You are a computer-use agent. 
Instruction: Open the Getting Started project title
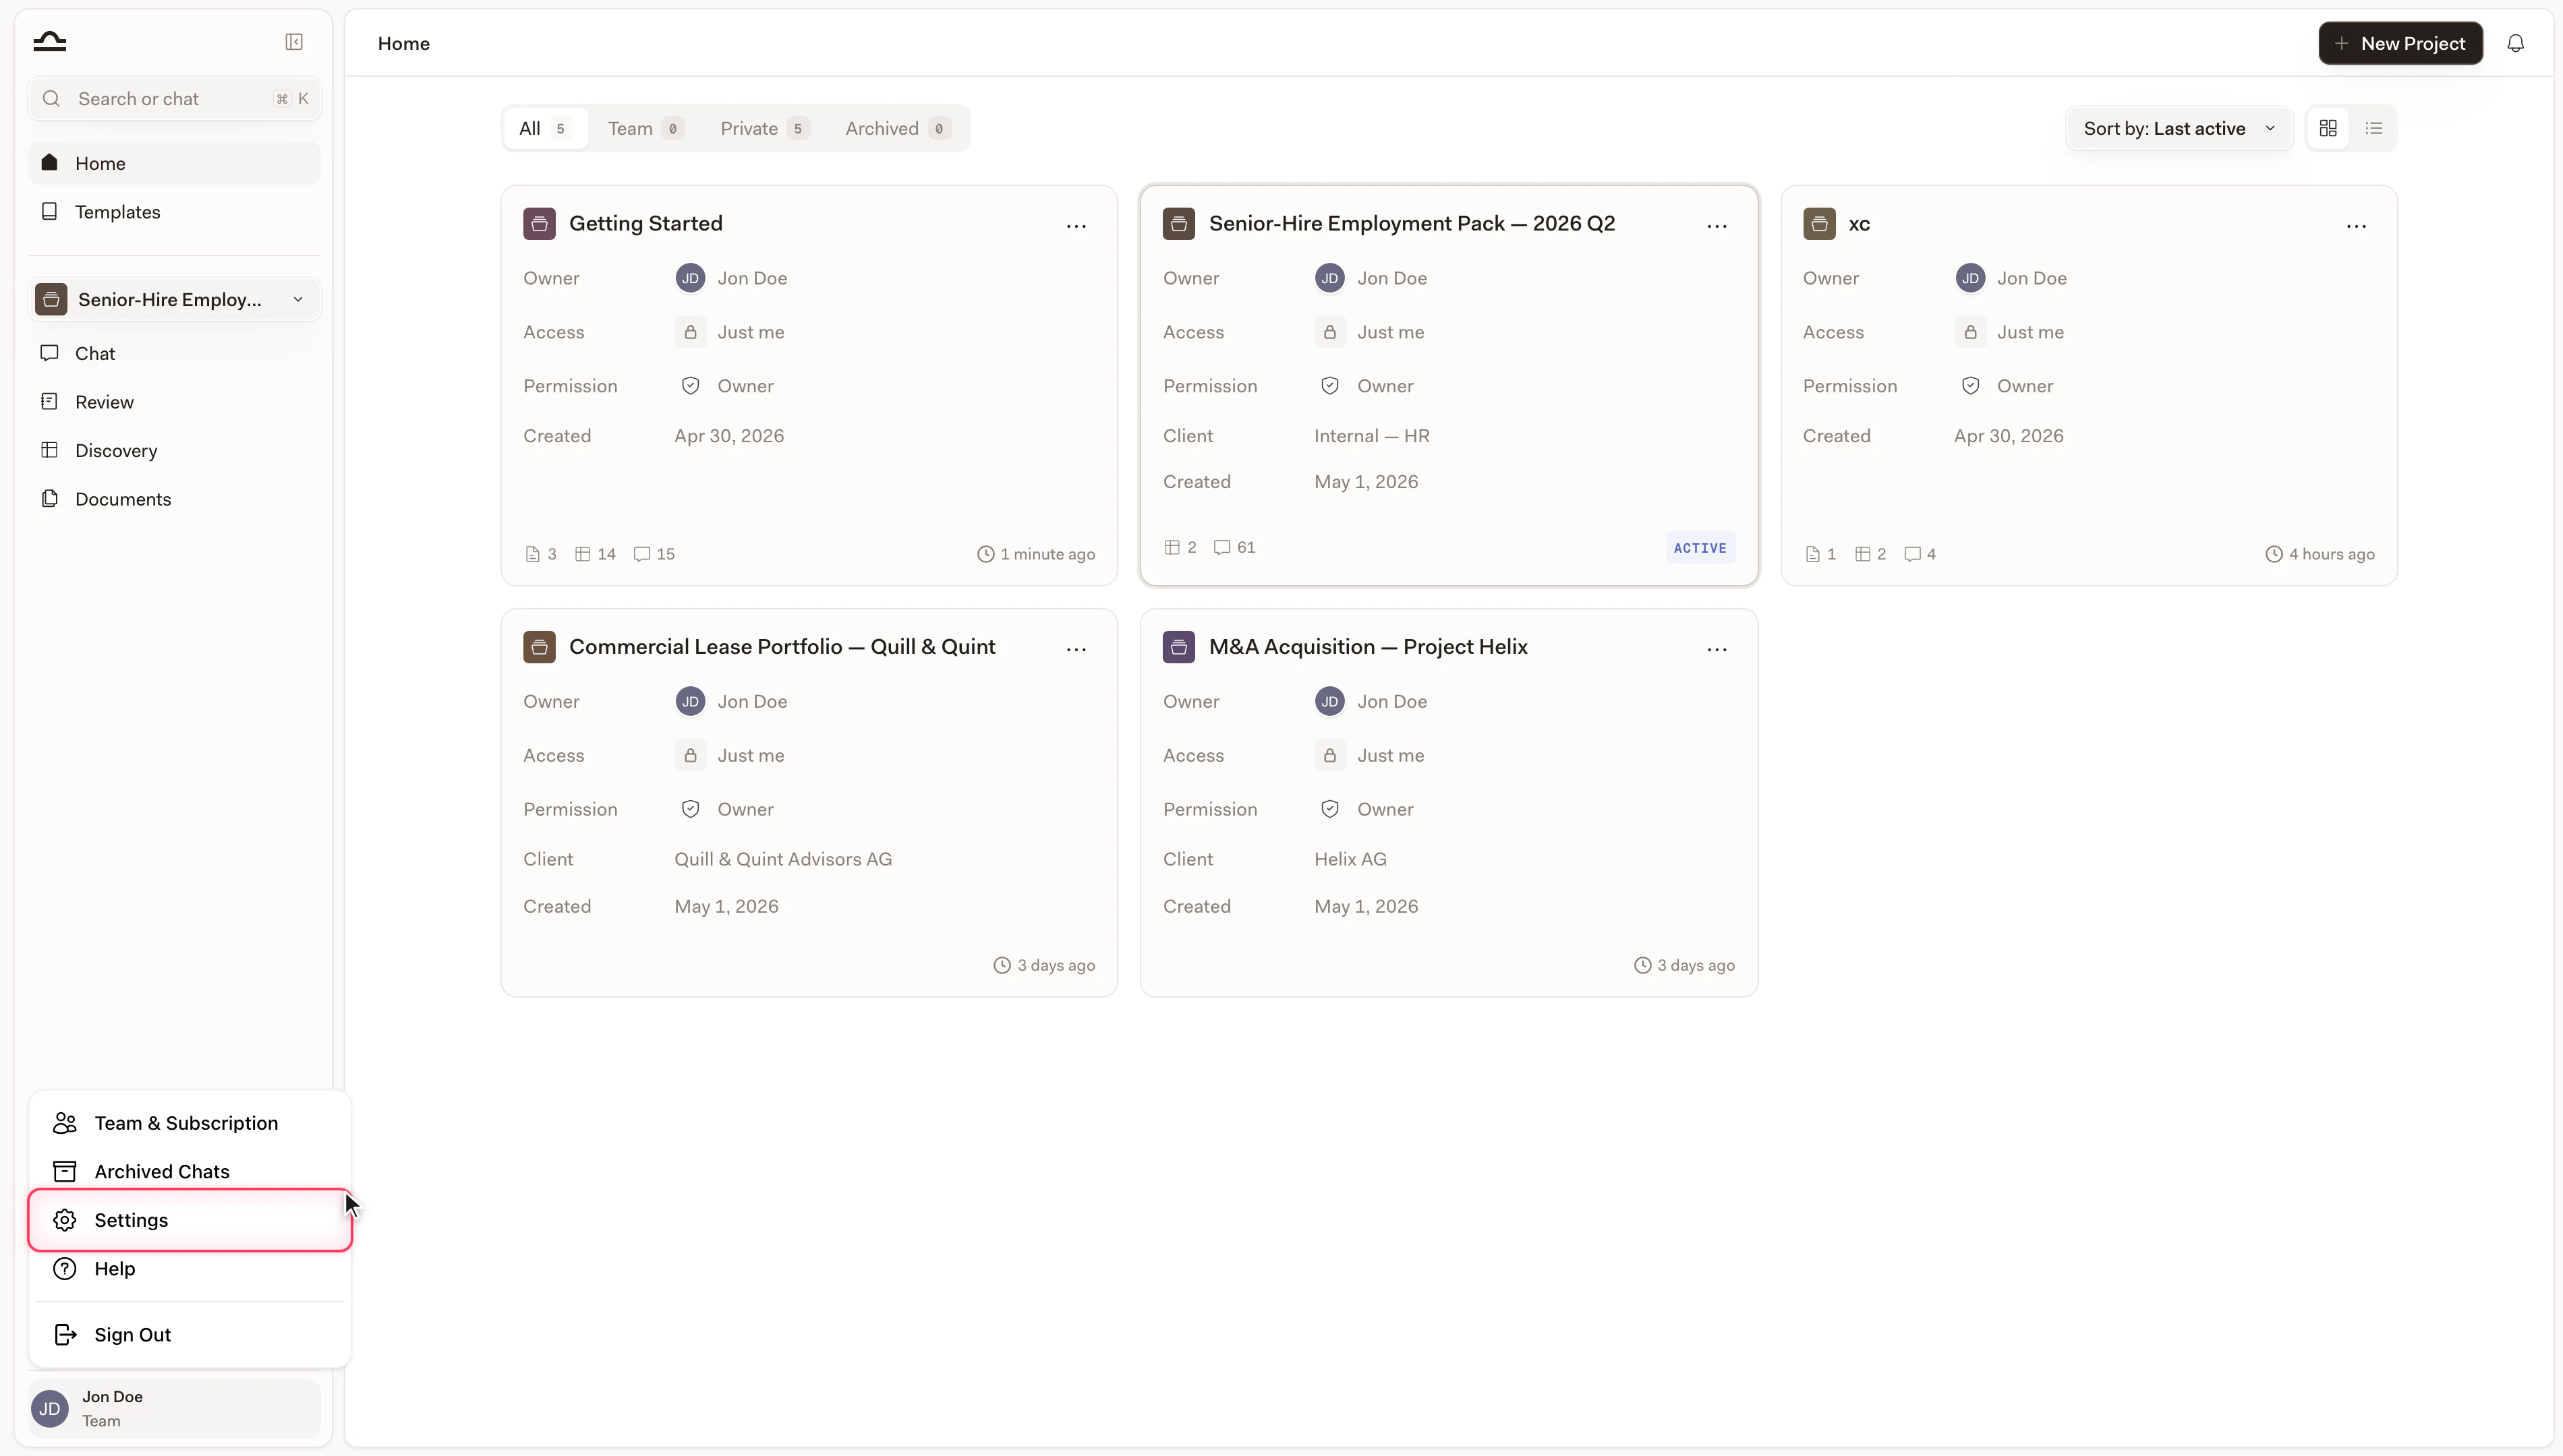click(x=645, y=223)
